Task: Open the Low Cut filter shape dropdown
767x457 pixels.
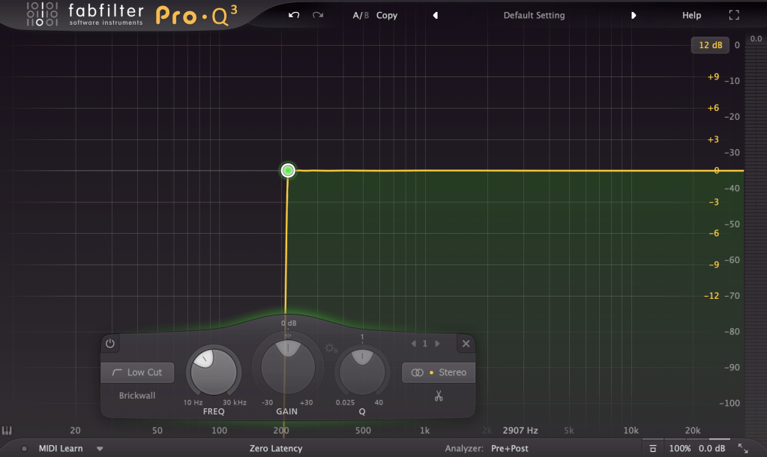Action: (x=137, y=372)
